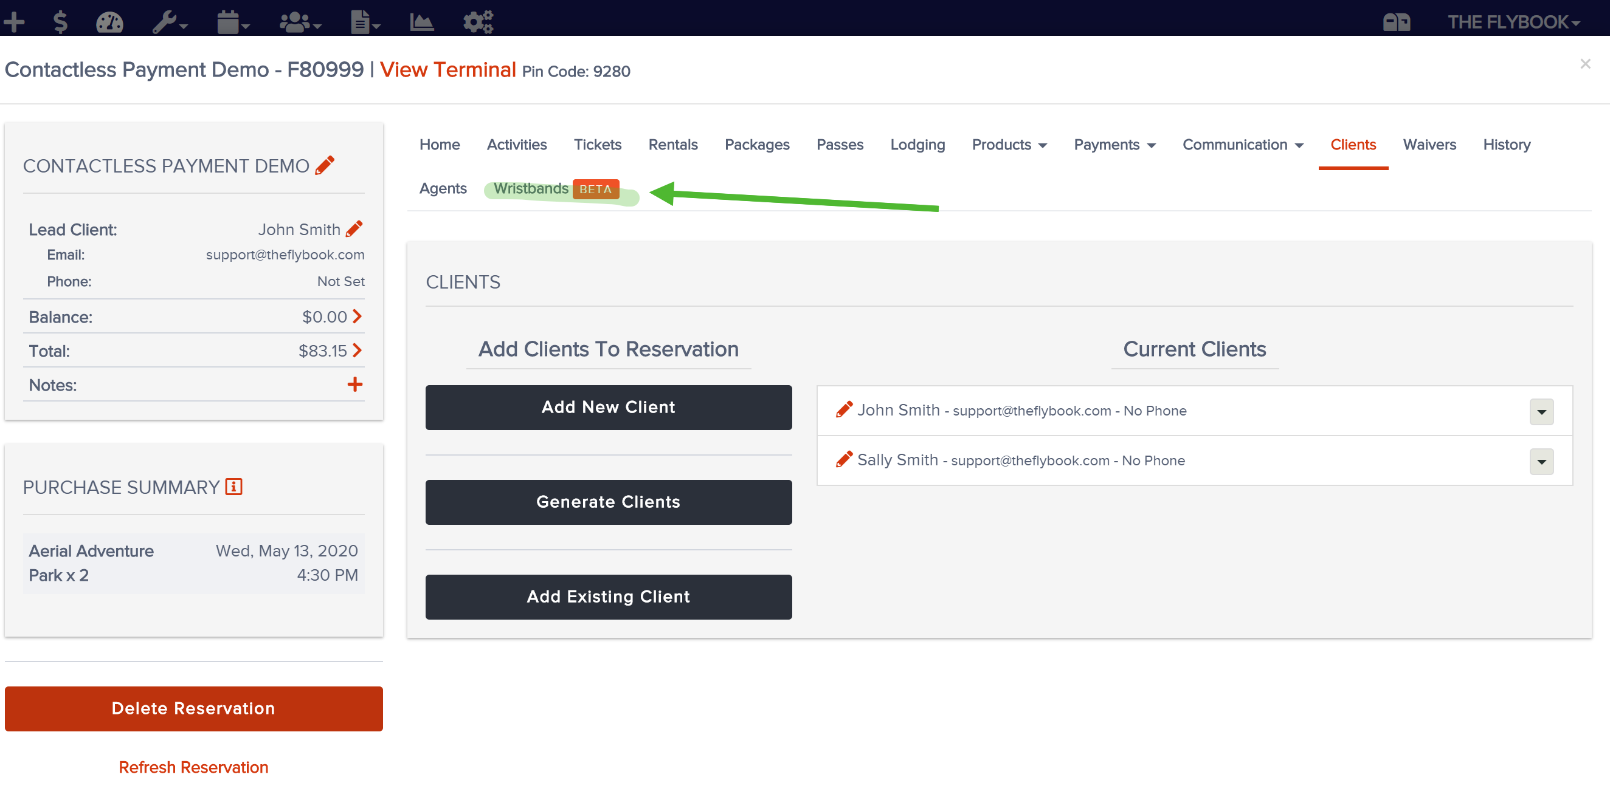1610x797 pixels.
Task: Click the Pin Code: 9280 text
Action: [x=576, y=72]
